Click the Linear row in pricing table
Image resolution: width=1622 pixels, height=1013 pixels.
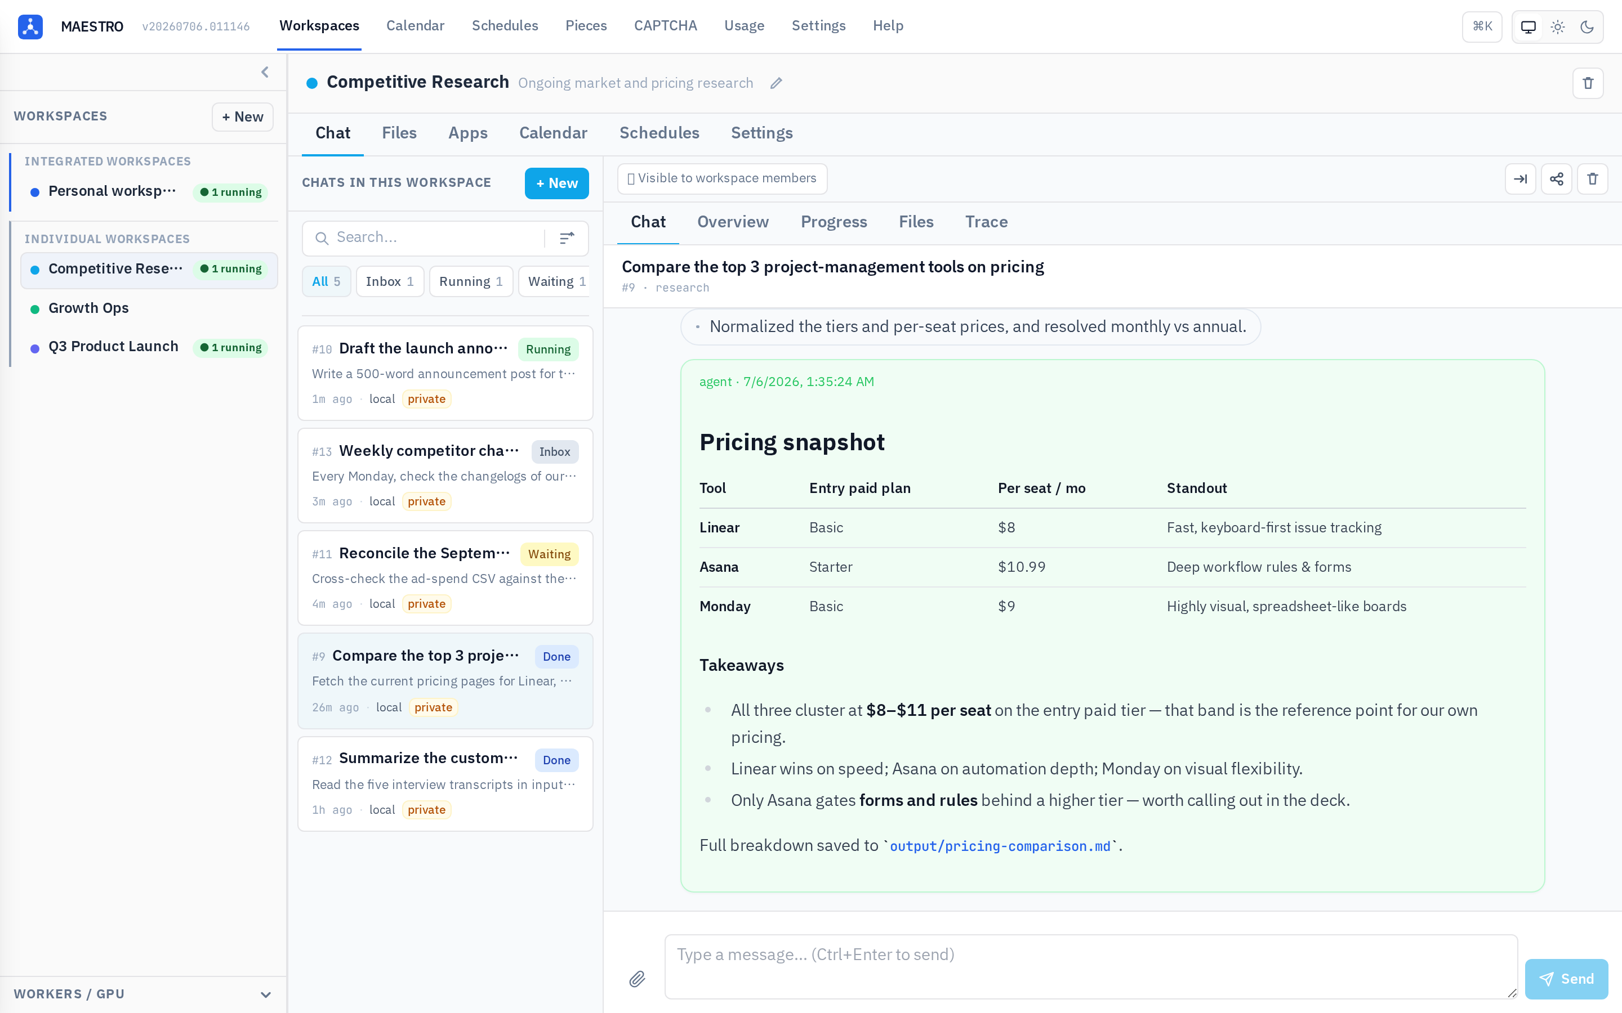click(1113, 528)
